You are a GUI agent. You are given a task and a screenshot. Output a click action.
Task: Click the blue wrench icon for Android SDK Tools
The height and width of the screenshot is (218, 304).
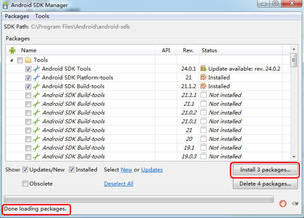click(36, 69)
